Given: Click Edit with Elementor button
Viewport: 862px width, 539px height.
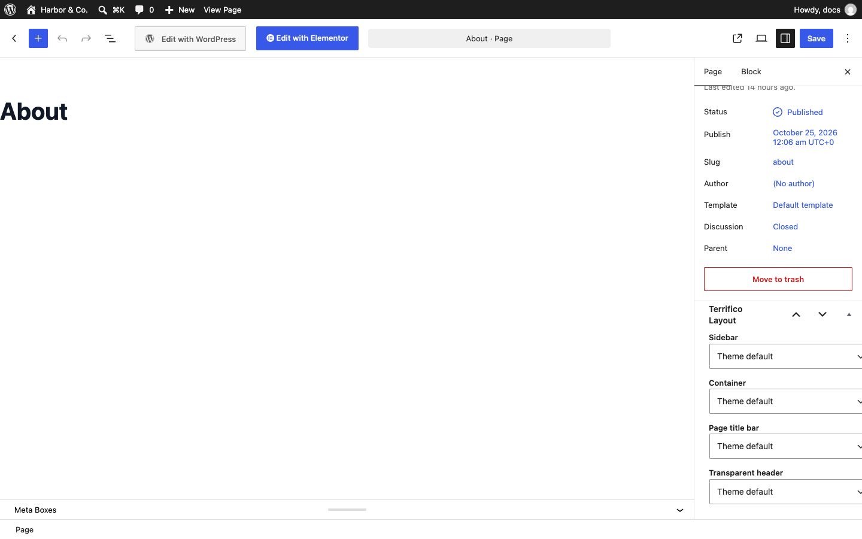Looking at the screenshot, I should click(307, 38).
